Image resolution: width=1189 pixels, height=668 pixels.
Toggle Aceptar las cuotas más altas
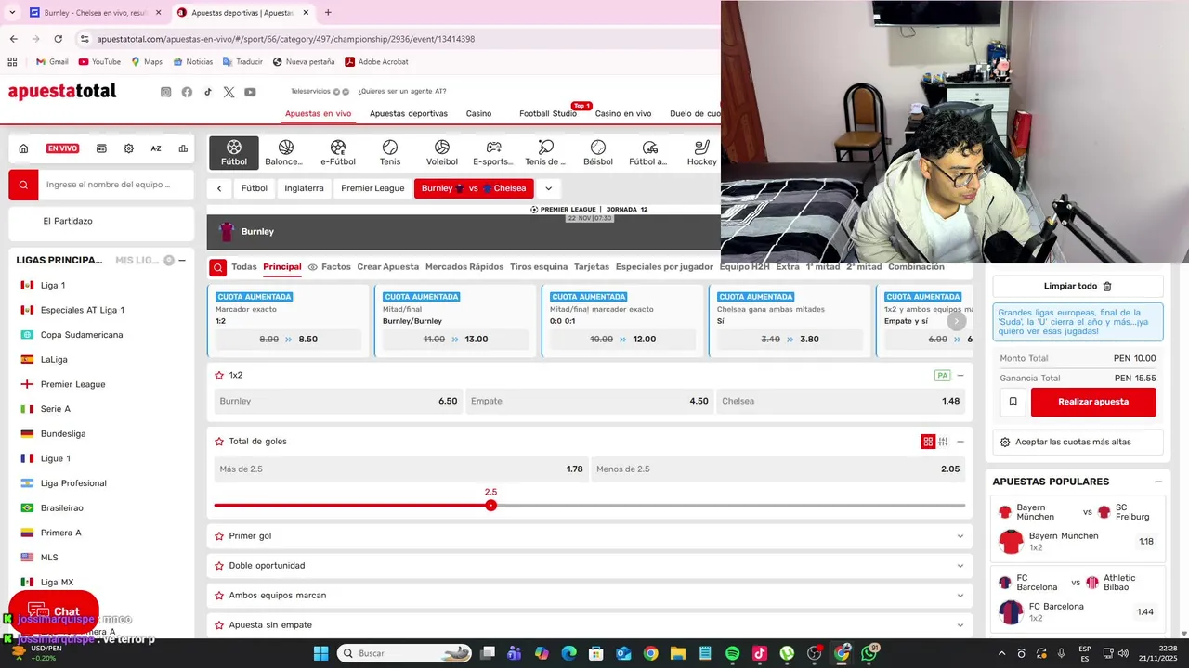click(x=1078, y=442)
